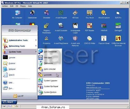This screenshot has width=130, height=109.
Task: Select the ProduKey desktop icon
Action: pos(47,40)
